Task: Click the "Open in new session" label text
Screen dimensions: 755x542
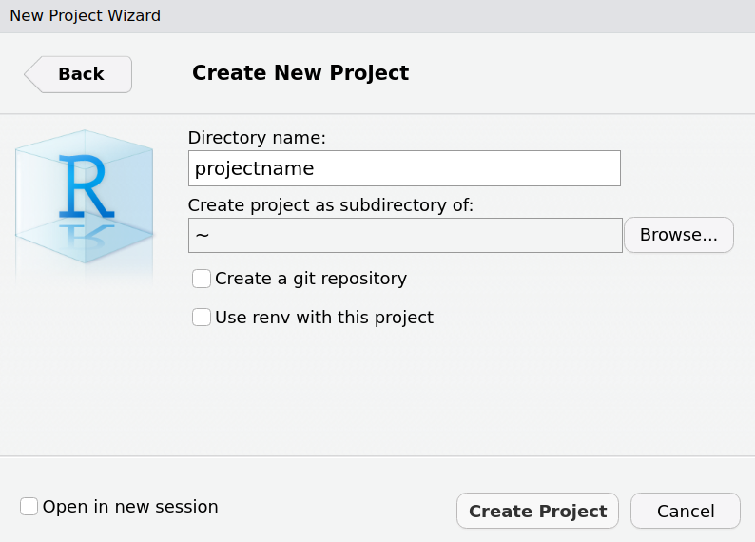Action: [130, 507]
